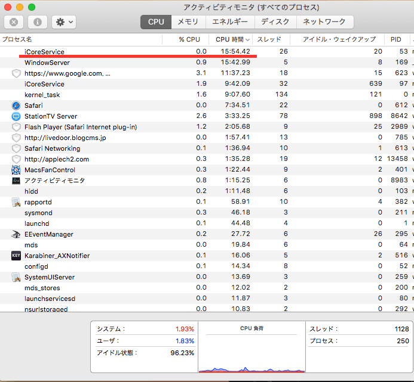Select Flash Player (Safari Internet plug-in) row

(207, 127)
